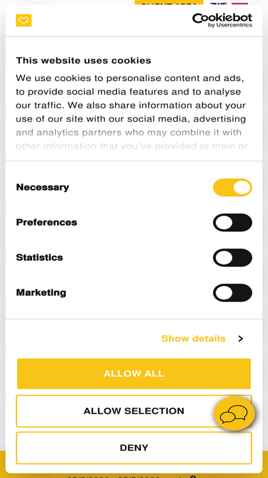
Task: Click the red flag language icon
Action: tap(239, 3)
